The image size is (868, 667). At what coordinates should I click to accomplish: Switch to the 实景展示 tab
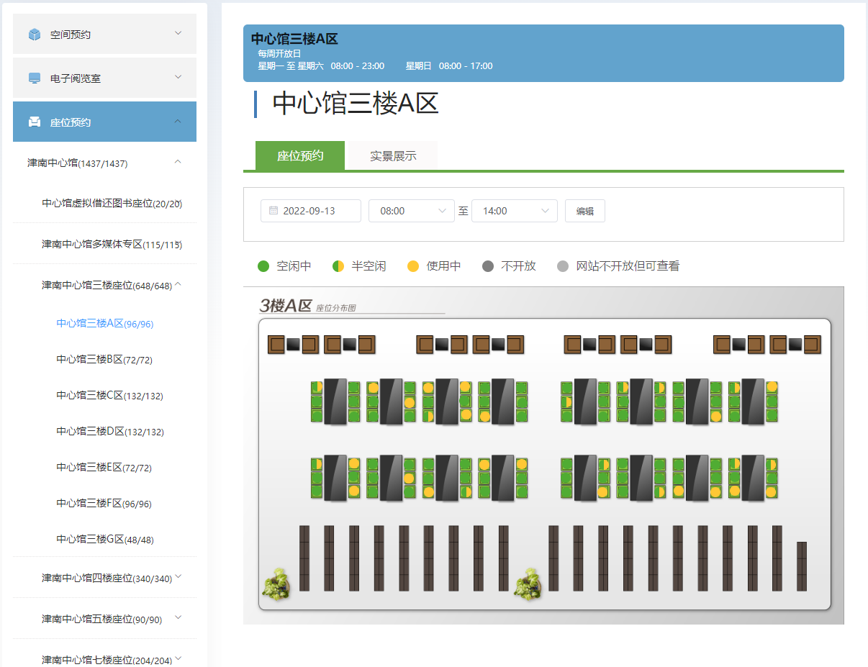(393, 156)
